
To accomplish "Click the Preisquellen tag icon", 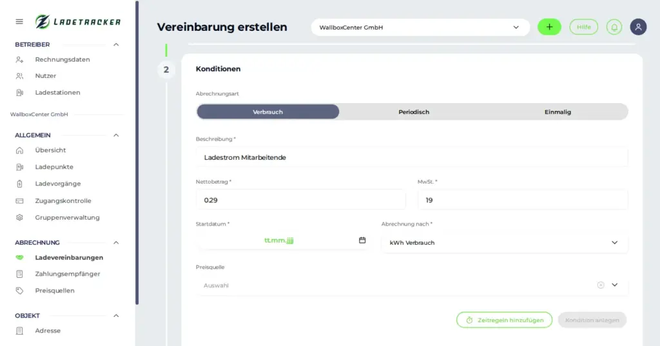I will (x=19, y=291).
